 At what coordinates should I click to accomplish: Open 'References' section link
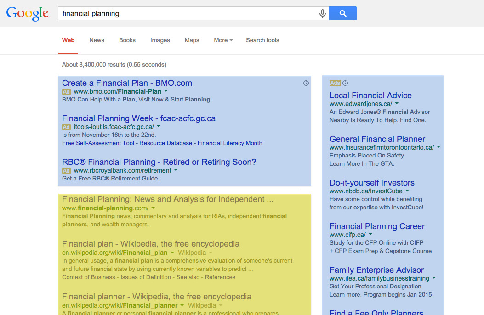click(220, 277)
